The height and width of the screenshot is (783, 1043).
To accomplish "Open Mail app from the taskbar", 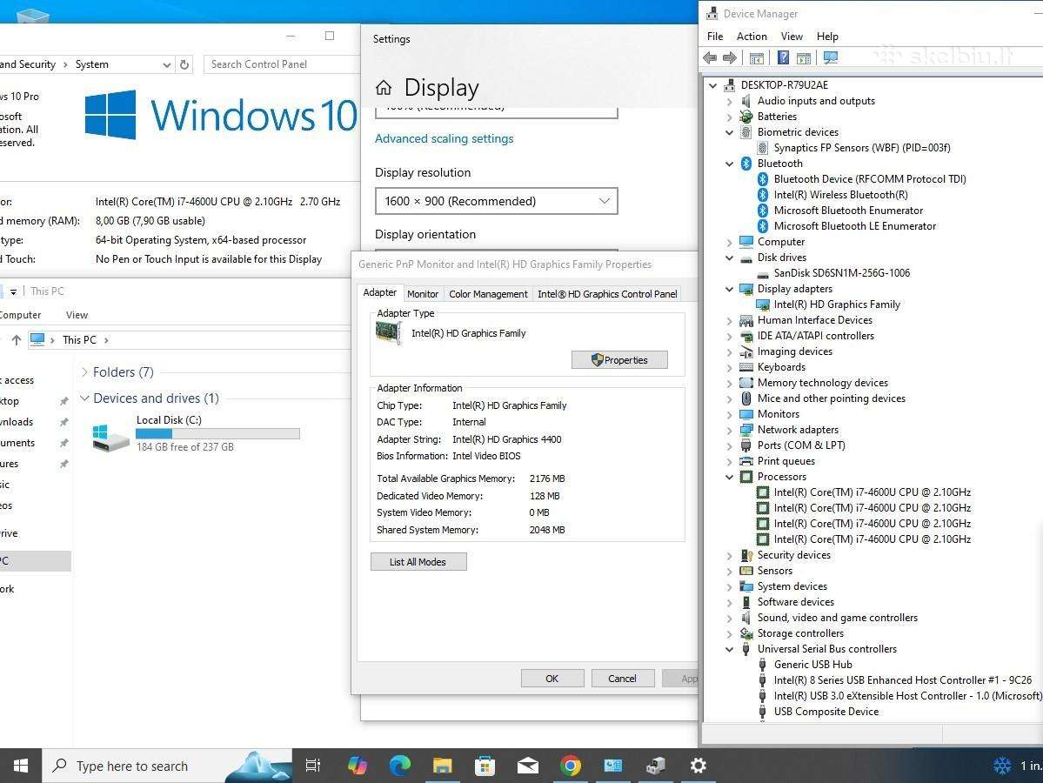I will point(527,766).
